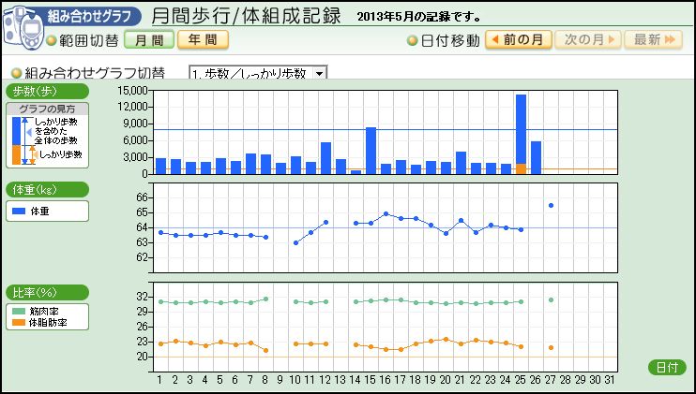Click the body fat point for day 27
Image resolution: width=696 pixels, height=394 pixels.
551,347
